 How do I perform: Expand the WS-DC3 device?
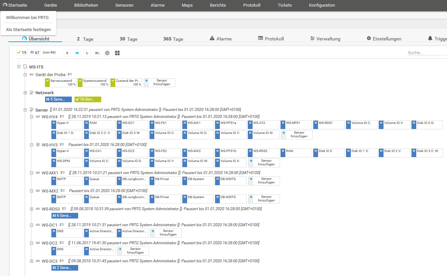tap(31, 261)
